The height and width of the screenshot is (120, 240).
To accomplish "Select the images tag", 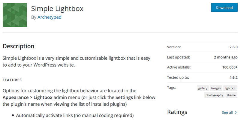I will click(x=216, y=88).
